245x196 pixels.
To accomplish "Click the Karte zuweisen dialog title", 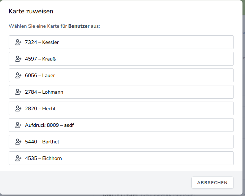I will (x=31, y=11).
